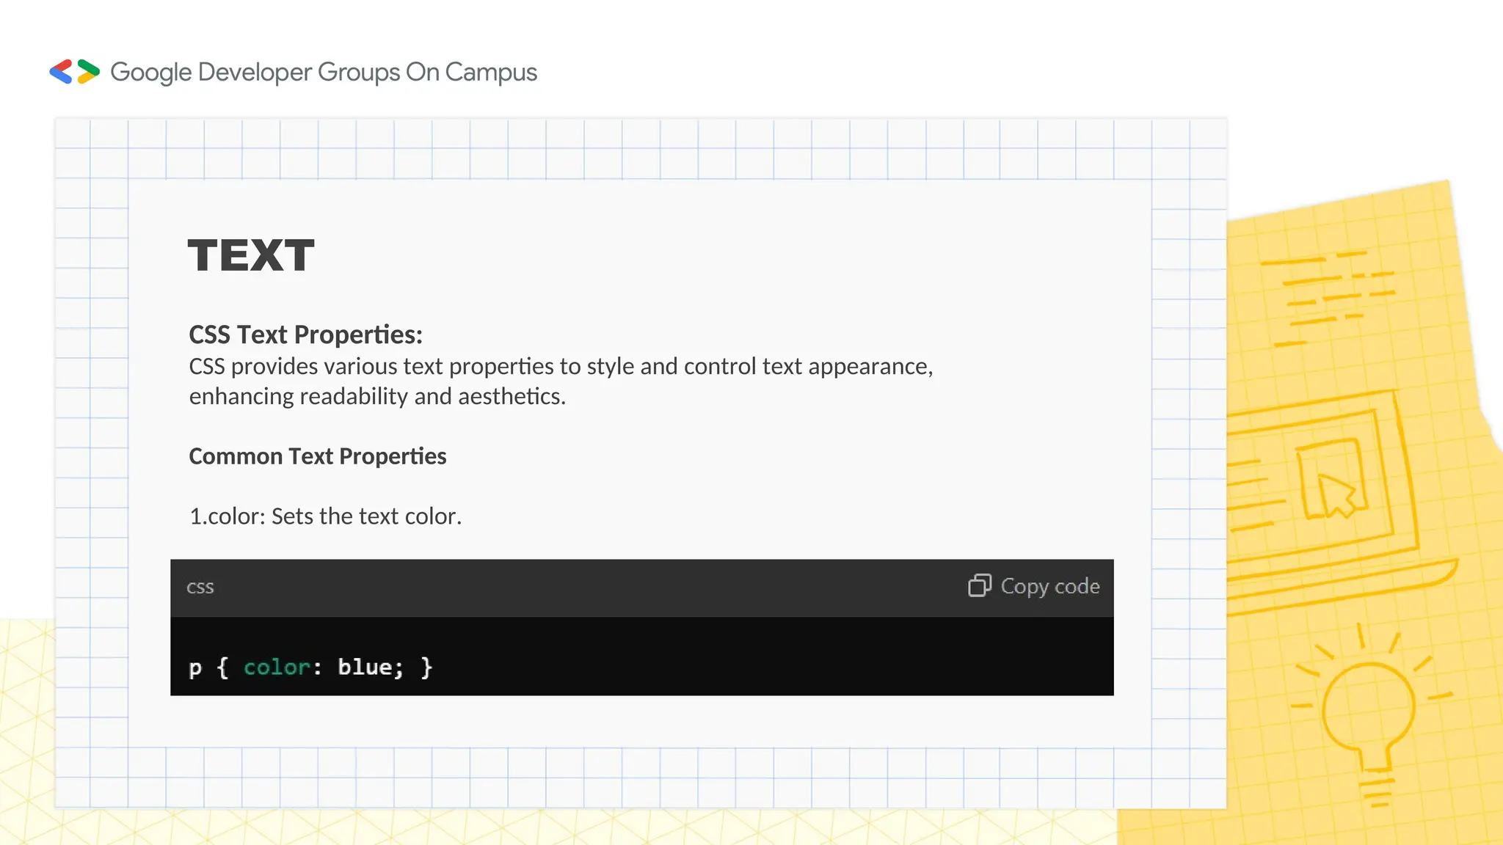Screen dimensions: 1503x845
Task: Click the Copy code button text
Action: pos(1049,586)
